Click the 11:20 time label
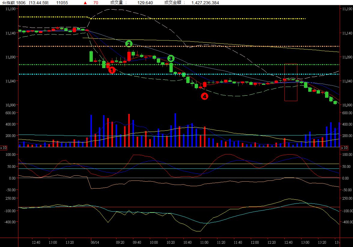Image resolution: width=353 pixels, height=247 pixels. pos(221,243)
